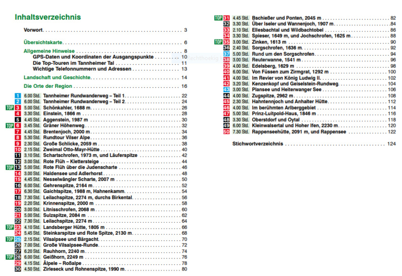Select 'Von Füssen zum Zirmgrat, 1292 m'
Image resolution: width=402 pixels, height=276 pixels.
290,72
